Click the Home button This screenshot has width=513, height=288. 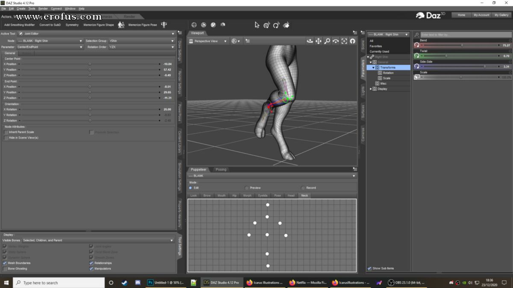[462, 15]
